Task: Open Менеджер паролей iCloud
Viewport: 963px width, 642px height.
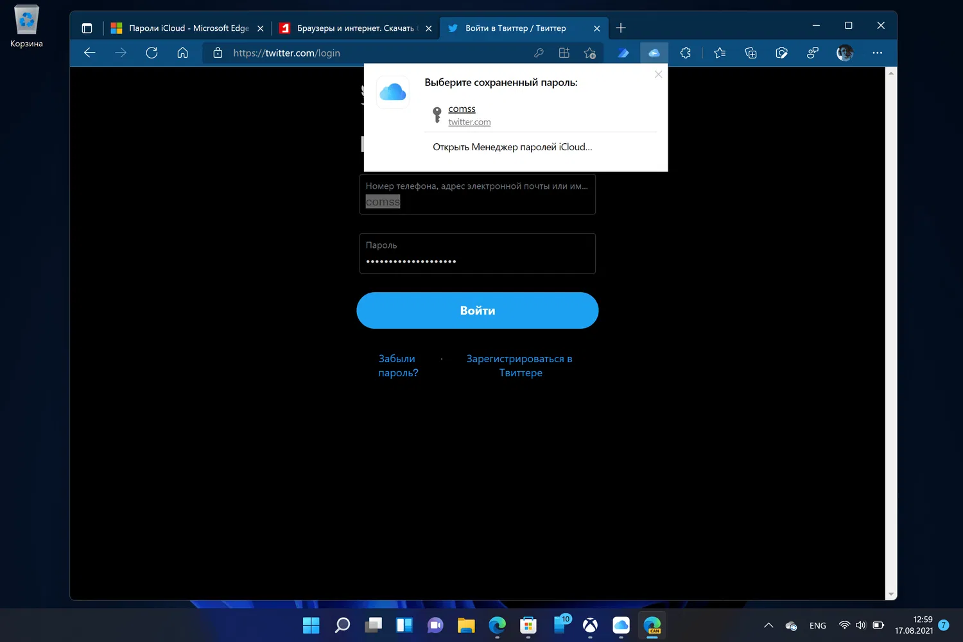Action: [512, 147]
